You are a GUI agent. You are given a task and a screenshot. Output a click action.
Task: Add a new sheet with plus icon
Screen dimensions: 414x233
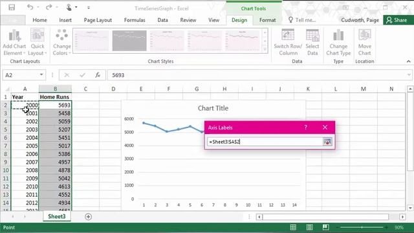click(x=88, y=217)
